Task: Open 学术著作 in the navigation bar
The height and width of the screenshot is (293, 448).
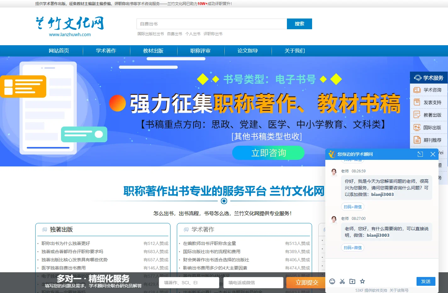Action: [x=106, y=51]
